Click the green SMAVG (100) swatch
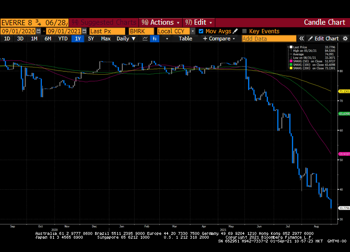This screenshot has height=252, width=350. (291, 65)
